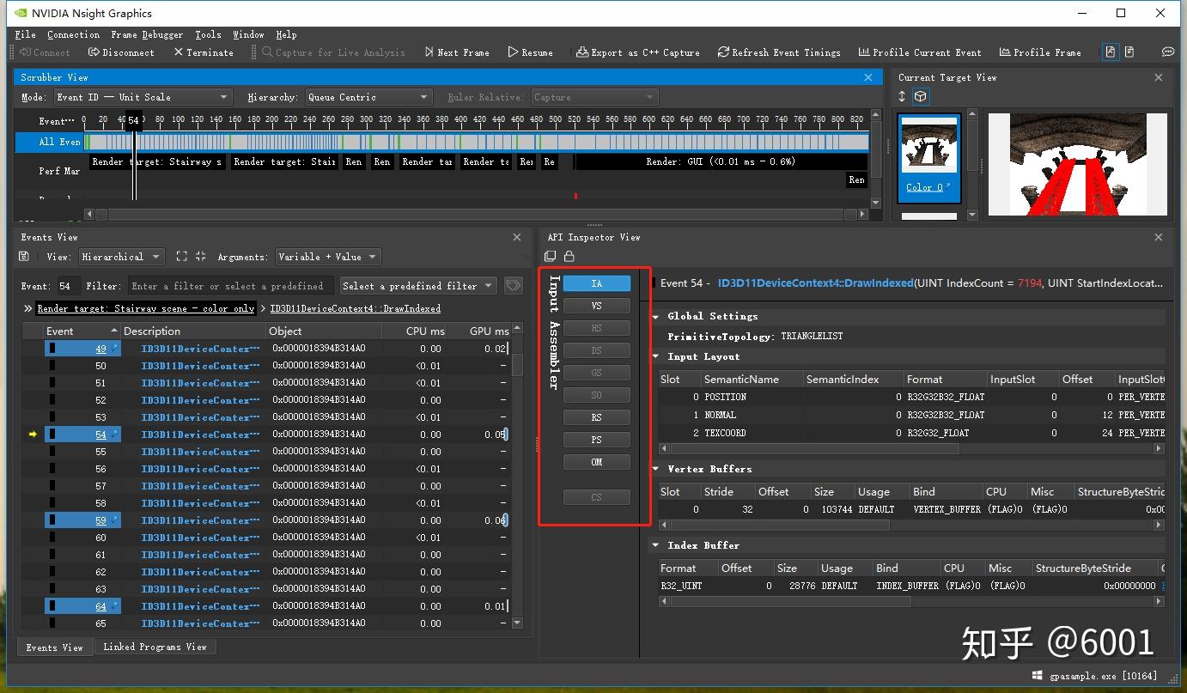Viewport: 1187px width, 693px height.
Task: Click the double-chevron breadcrumb icon
Action: (x=28, y=308)
